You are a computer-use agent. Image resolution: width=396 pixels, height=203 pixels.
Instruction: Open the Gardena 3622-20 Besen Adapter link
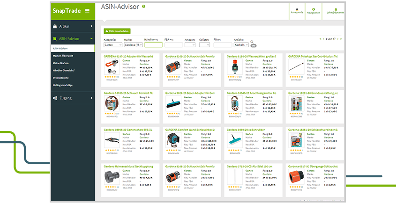190,93
